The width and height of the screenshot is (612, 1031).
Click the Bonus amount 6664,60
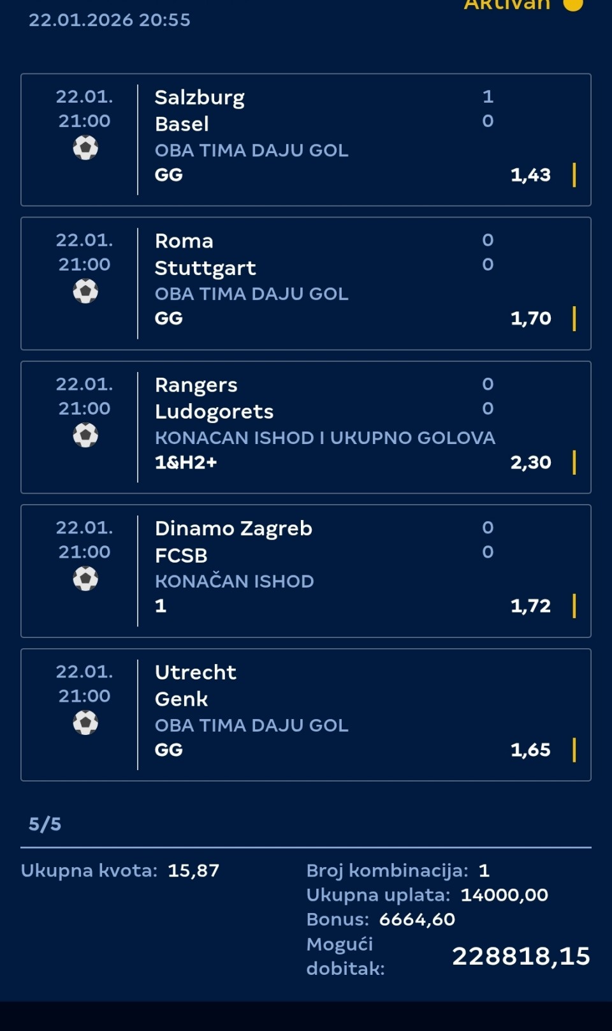(417, 919)
